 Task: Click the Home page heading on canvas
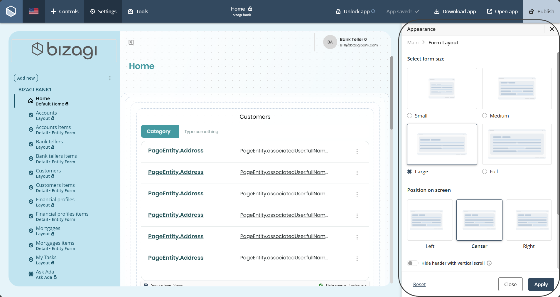click(141, 66)
